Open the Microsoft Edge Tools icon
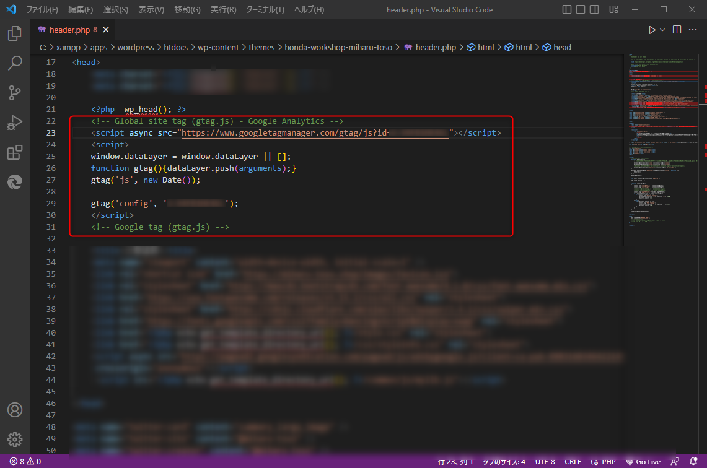 click(x=14, y=182)
